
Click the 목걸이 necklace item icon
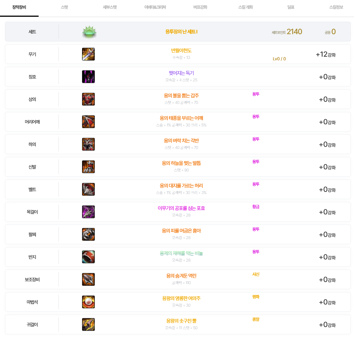pyautogui.click(x=88, y=212)
